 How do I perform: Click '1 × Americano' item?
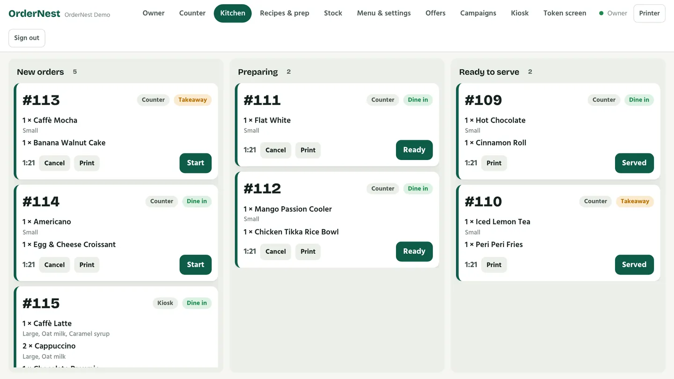tap(47, 222)
